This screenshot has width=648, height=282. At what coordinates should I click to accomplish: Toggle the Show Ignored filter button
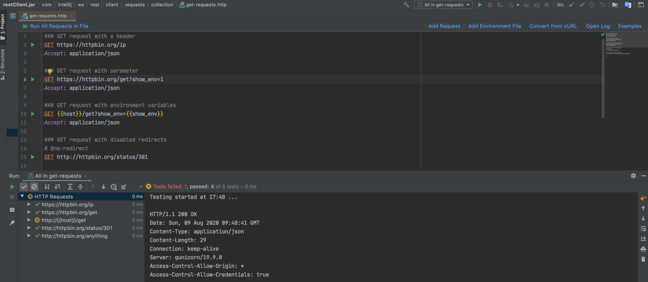[34, 187]
